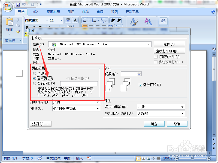
Task: Click the character border A icon
Action: [x=75, y=20]
